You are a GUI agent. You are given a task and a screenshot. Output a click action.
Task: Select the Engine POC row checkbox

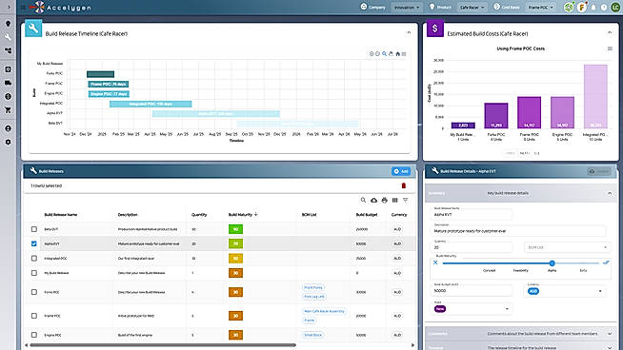click(34, 335)
